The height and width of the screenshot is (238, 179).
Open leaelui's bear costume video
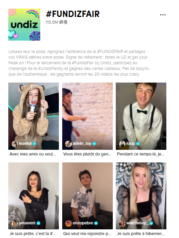[34, 116]
